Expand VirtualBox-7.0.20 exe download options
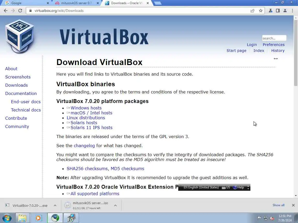This screenshot has height=223, width=298. [x=55, y=205]
